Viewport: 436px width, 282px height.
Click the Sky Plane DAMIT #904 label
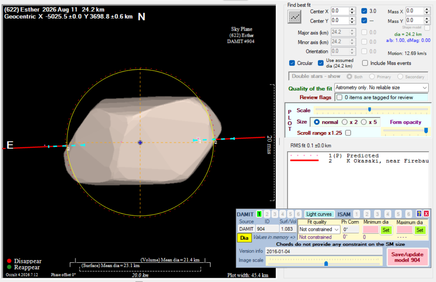coord(241,35)
